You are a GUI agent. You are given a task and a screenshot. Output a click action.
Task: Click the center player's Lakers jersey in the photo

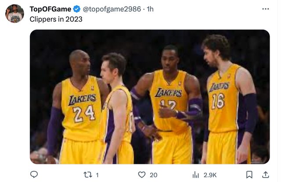click(x=169, y=103)
